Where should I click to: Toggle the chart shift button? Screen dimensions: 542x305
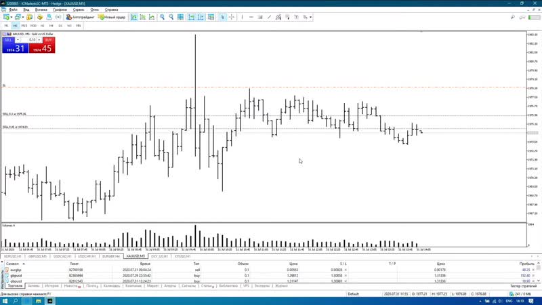coord(199,17)
